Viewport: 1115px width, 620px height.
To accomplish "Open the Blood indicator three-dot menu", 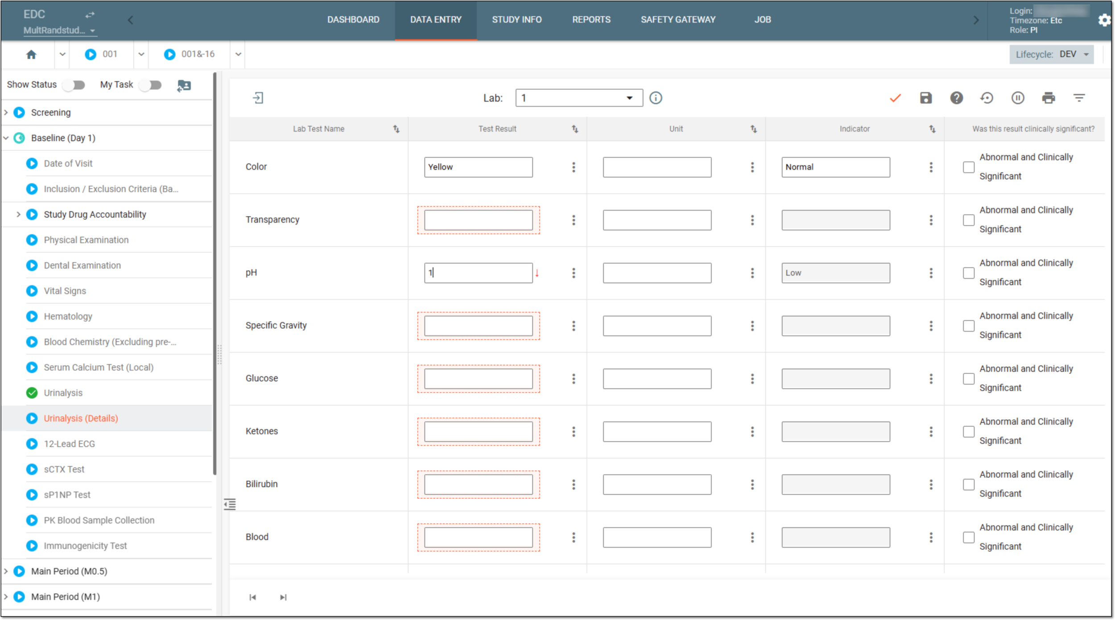I will pos(931,538).
